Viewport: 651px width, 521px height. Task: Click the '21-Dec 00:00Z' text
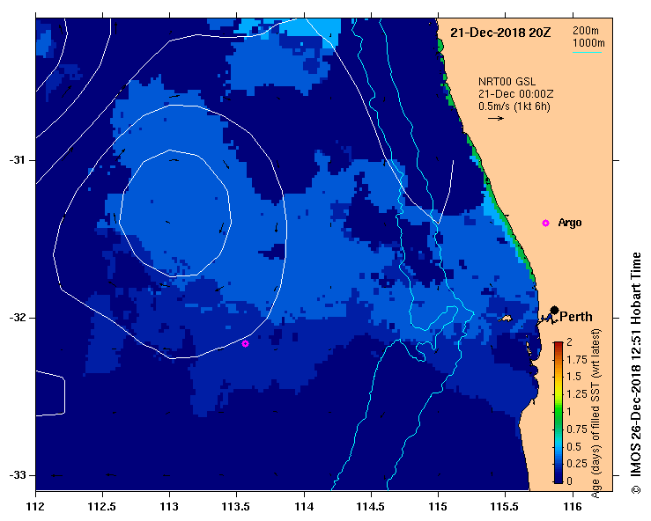(515, 94)
